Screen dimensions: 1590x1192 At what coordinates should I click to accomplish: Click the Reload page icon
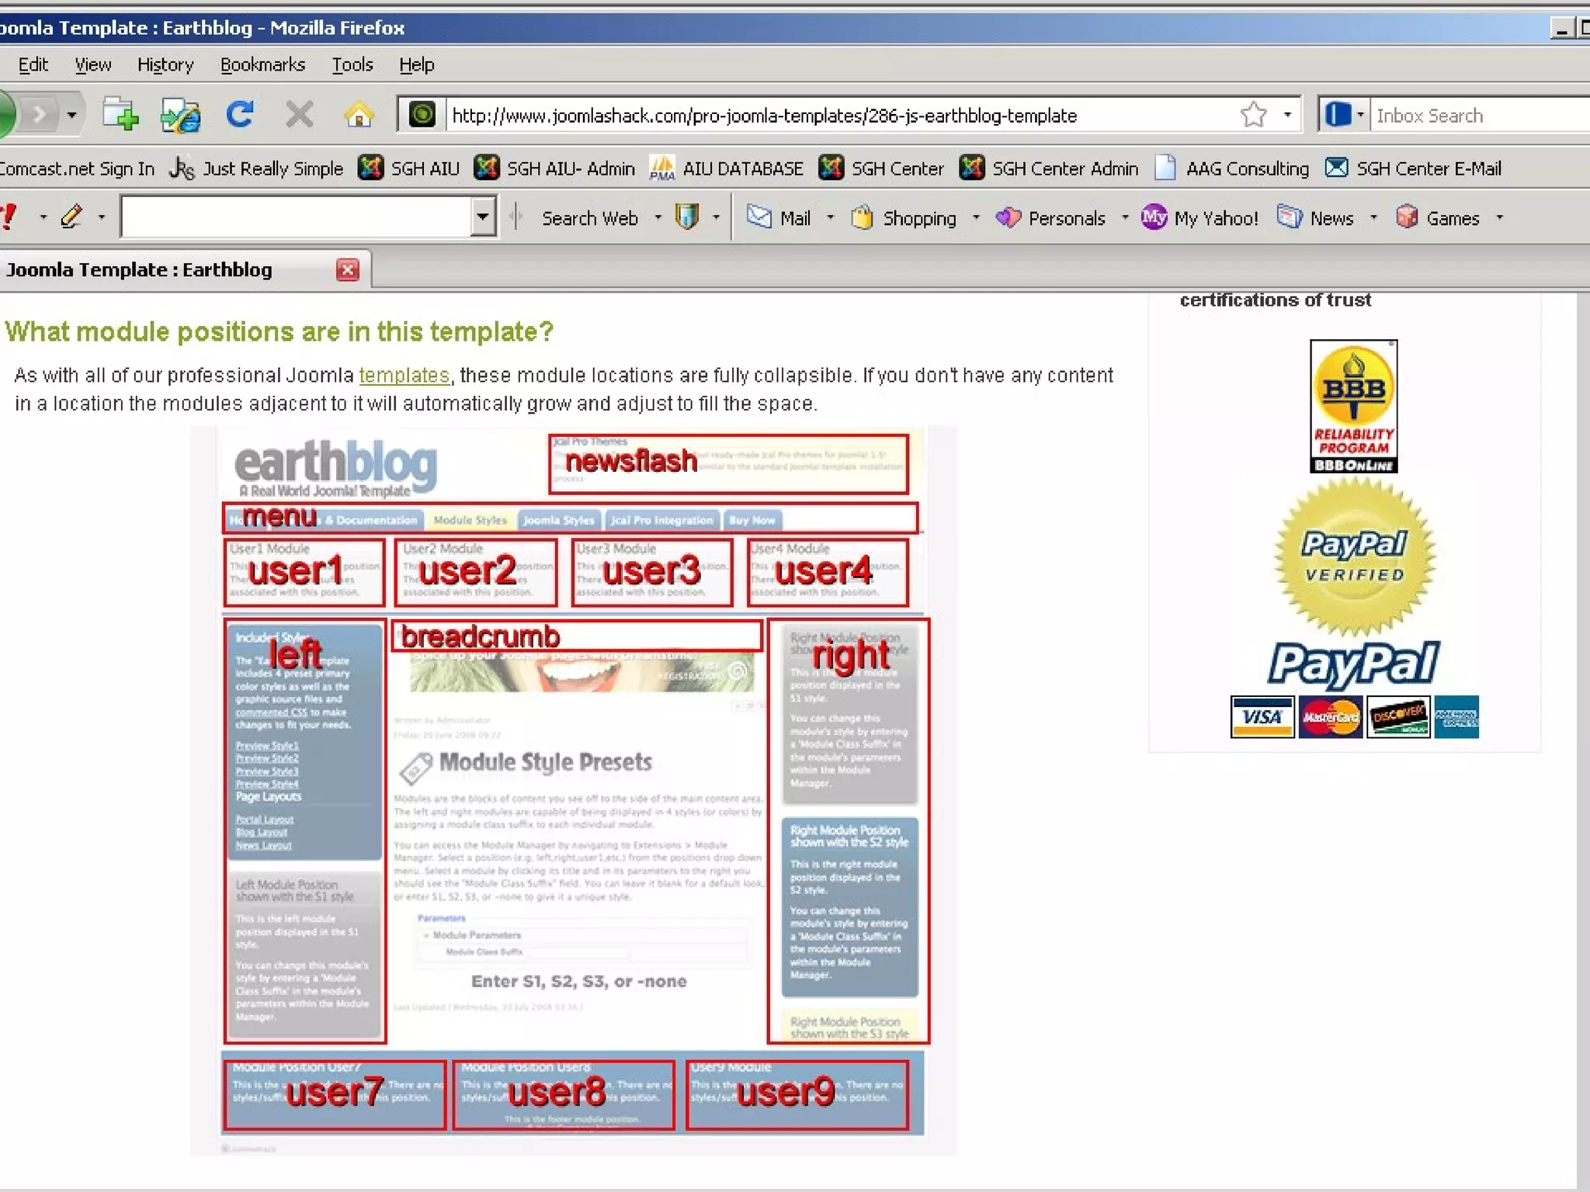[x=240, y=115]
